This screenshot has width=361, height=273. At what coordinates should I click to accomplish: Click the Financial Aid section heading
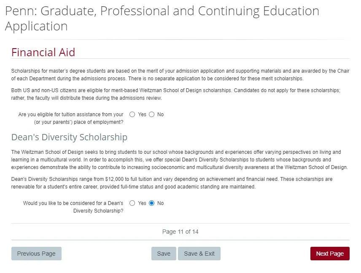click(43, 52)
